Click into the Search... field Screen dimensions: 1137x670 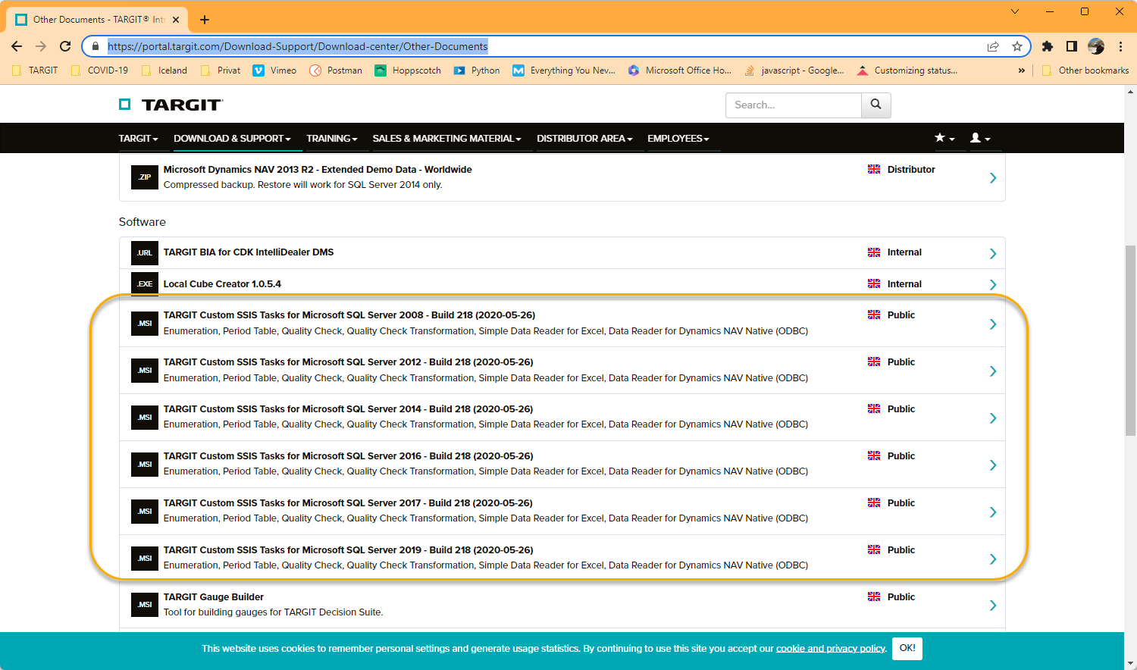794,105
